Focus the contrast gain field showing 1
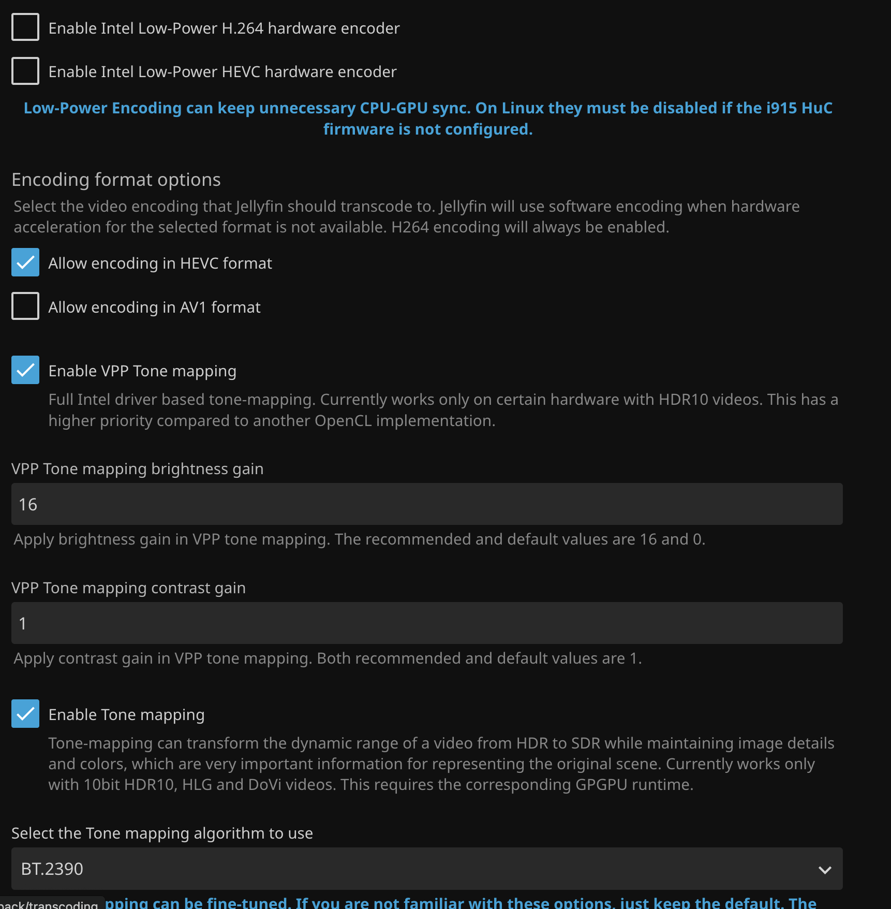891x909 pixels. [x=426, y=623]
